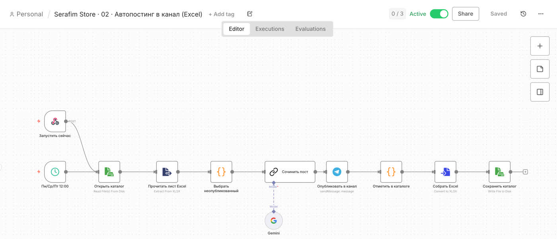Add a node after Сохранить каталог
This screenshot has width=557, height=239.
point(525,172)
